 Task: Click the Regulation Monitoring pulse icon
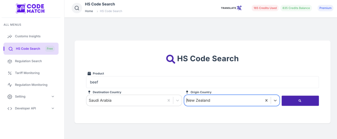tap(10, 85)
